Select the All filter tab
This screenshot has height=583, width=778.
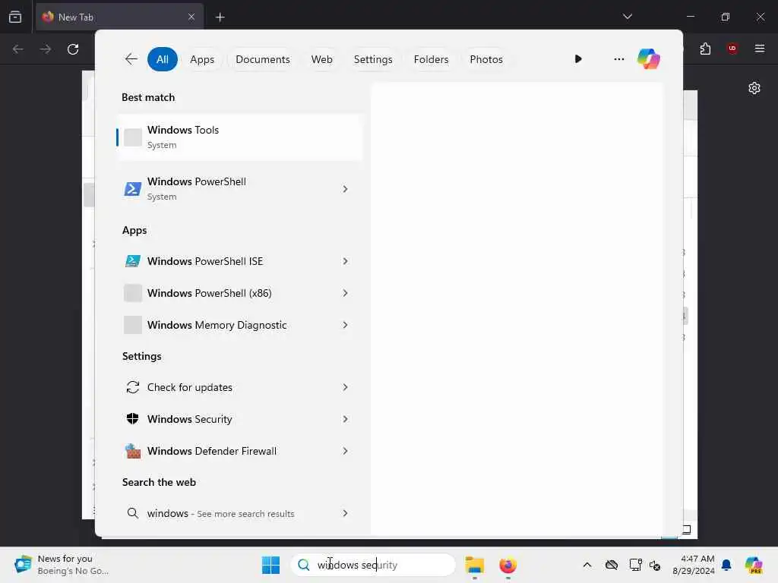click(163, 59)
